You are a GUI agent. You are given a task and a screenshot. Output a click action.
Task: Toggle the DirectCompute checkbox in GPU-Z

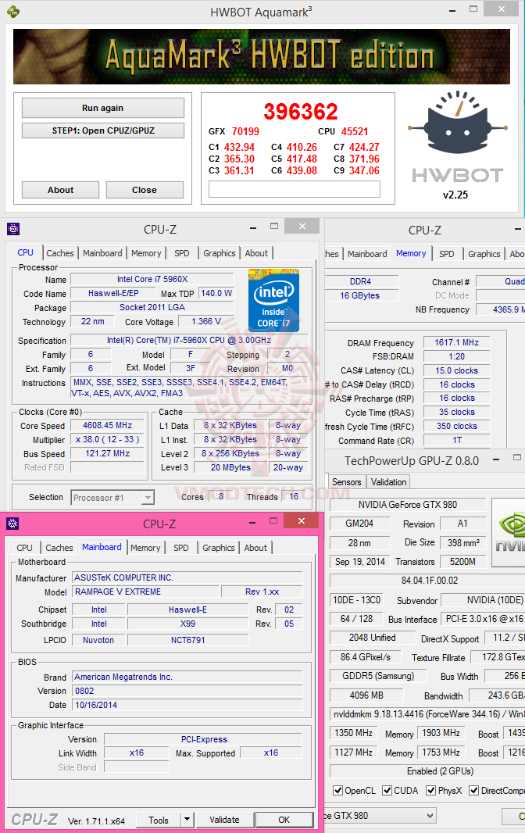click(x=474, y=791)
